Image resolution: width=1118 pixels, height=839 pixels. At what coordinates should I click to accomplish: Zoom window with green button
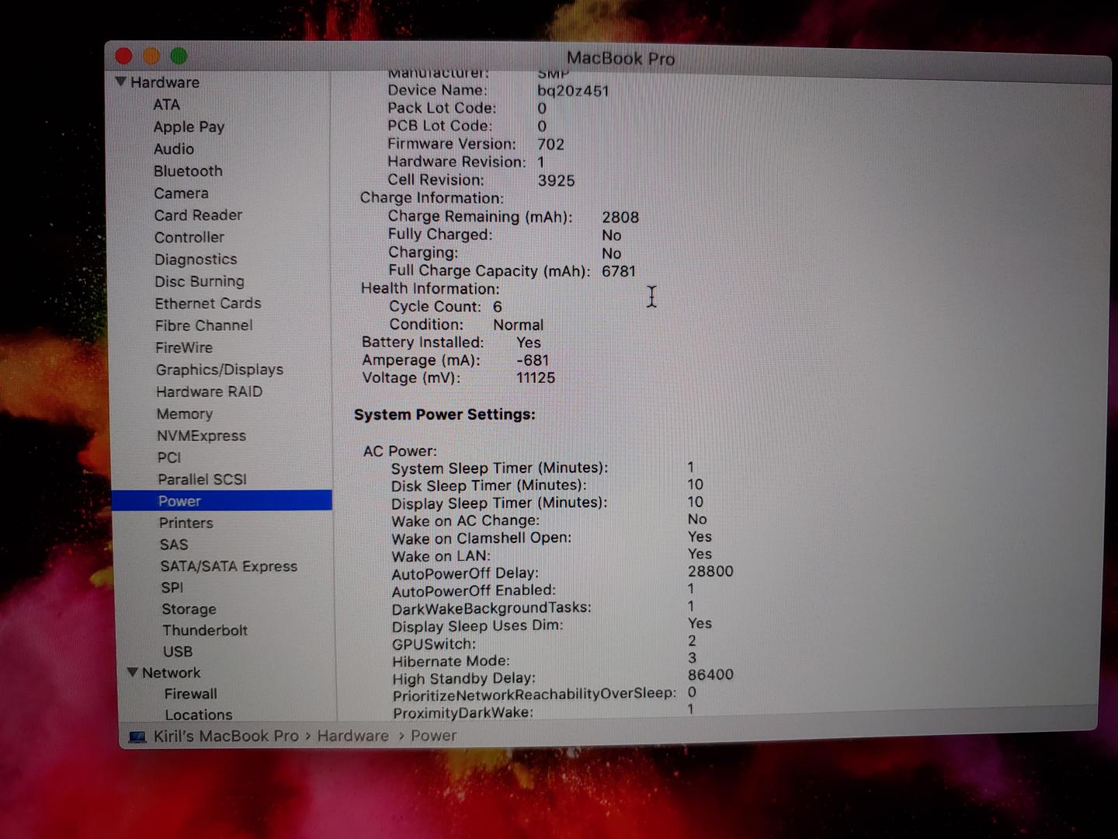point(179,56)
